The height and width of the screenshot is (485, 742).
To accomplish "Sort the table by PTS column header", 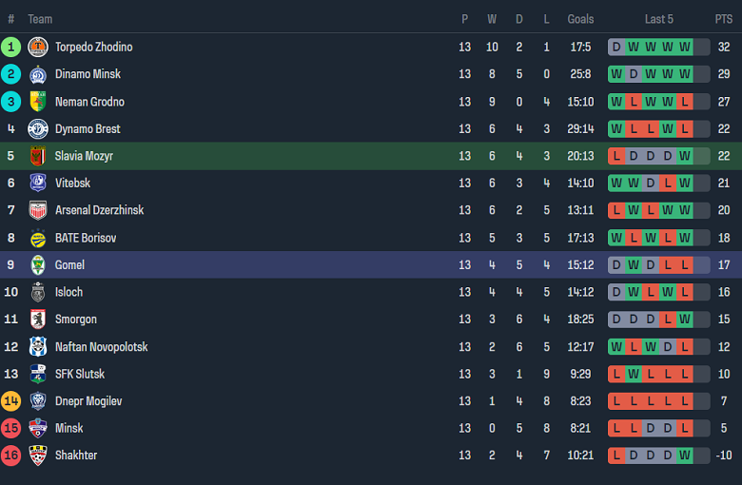I will [x=724, y=19].
